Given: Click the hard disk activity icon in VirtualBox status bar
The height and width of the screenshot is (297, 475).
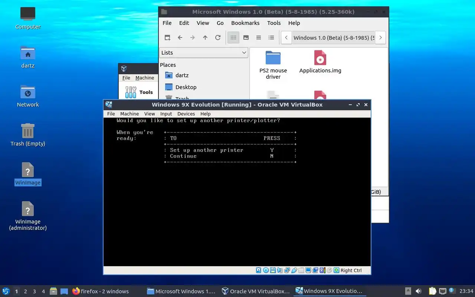Looking at the screenshot, I should [x=259, y=270].
